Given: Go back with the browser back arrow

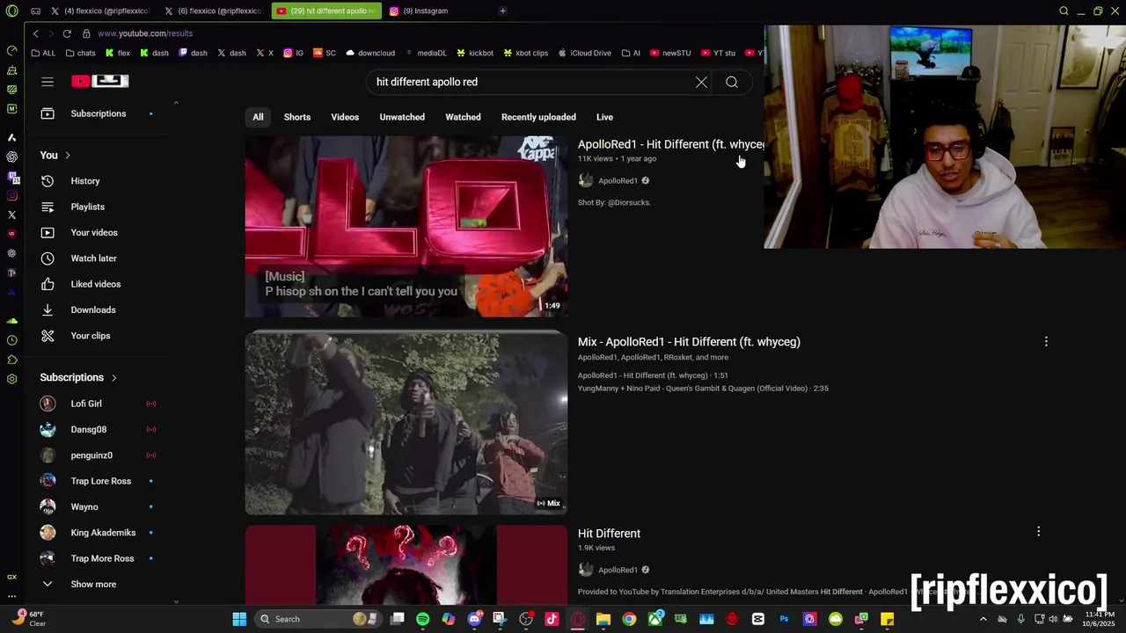Looking at the screenshot, I should coord(35,33).
